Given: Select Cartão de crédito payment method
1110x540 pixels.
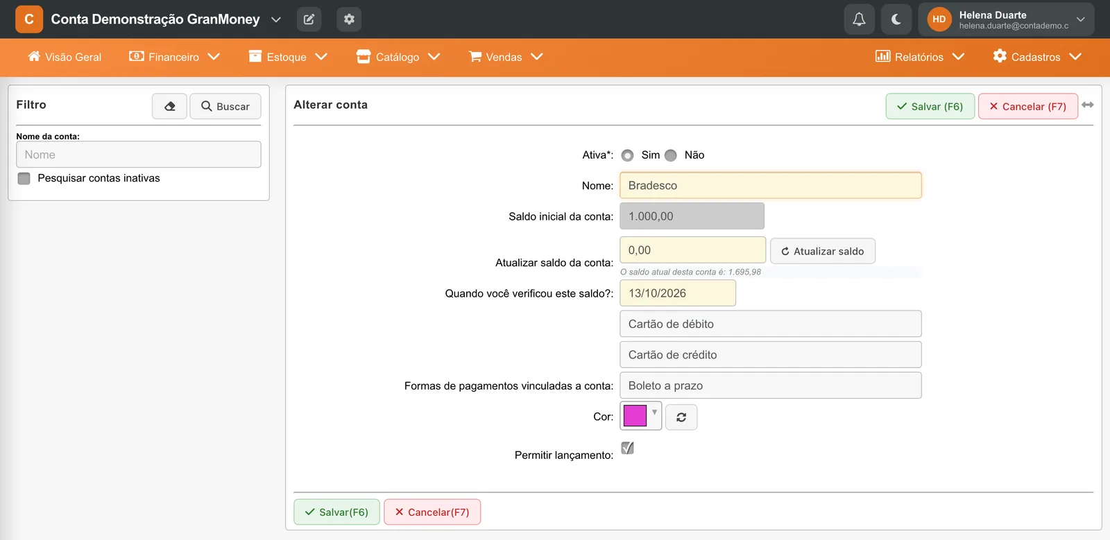Looking at the screenshot, I should pyautogui.click(x=771, y=355).
